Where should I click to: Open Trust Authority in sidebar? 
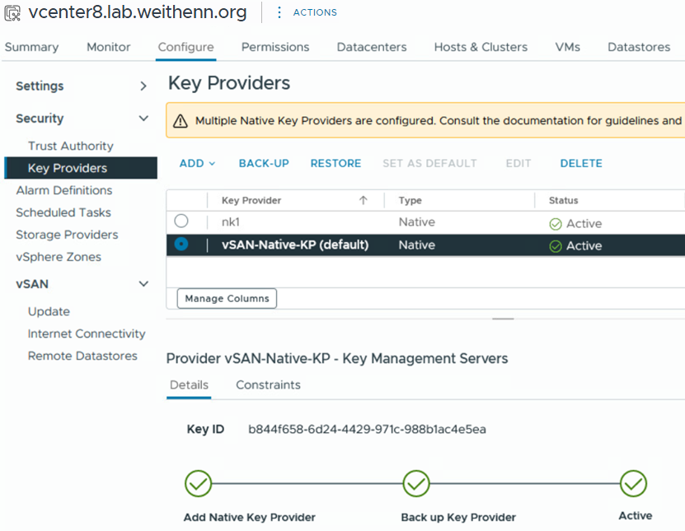(x=71, y=146)
